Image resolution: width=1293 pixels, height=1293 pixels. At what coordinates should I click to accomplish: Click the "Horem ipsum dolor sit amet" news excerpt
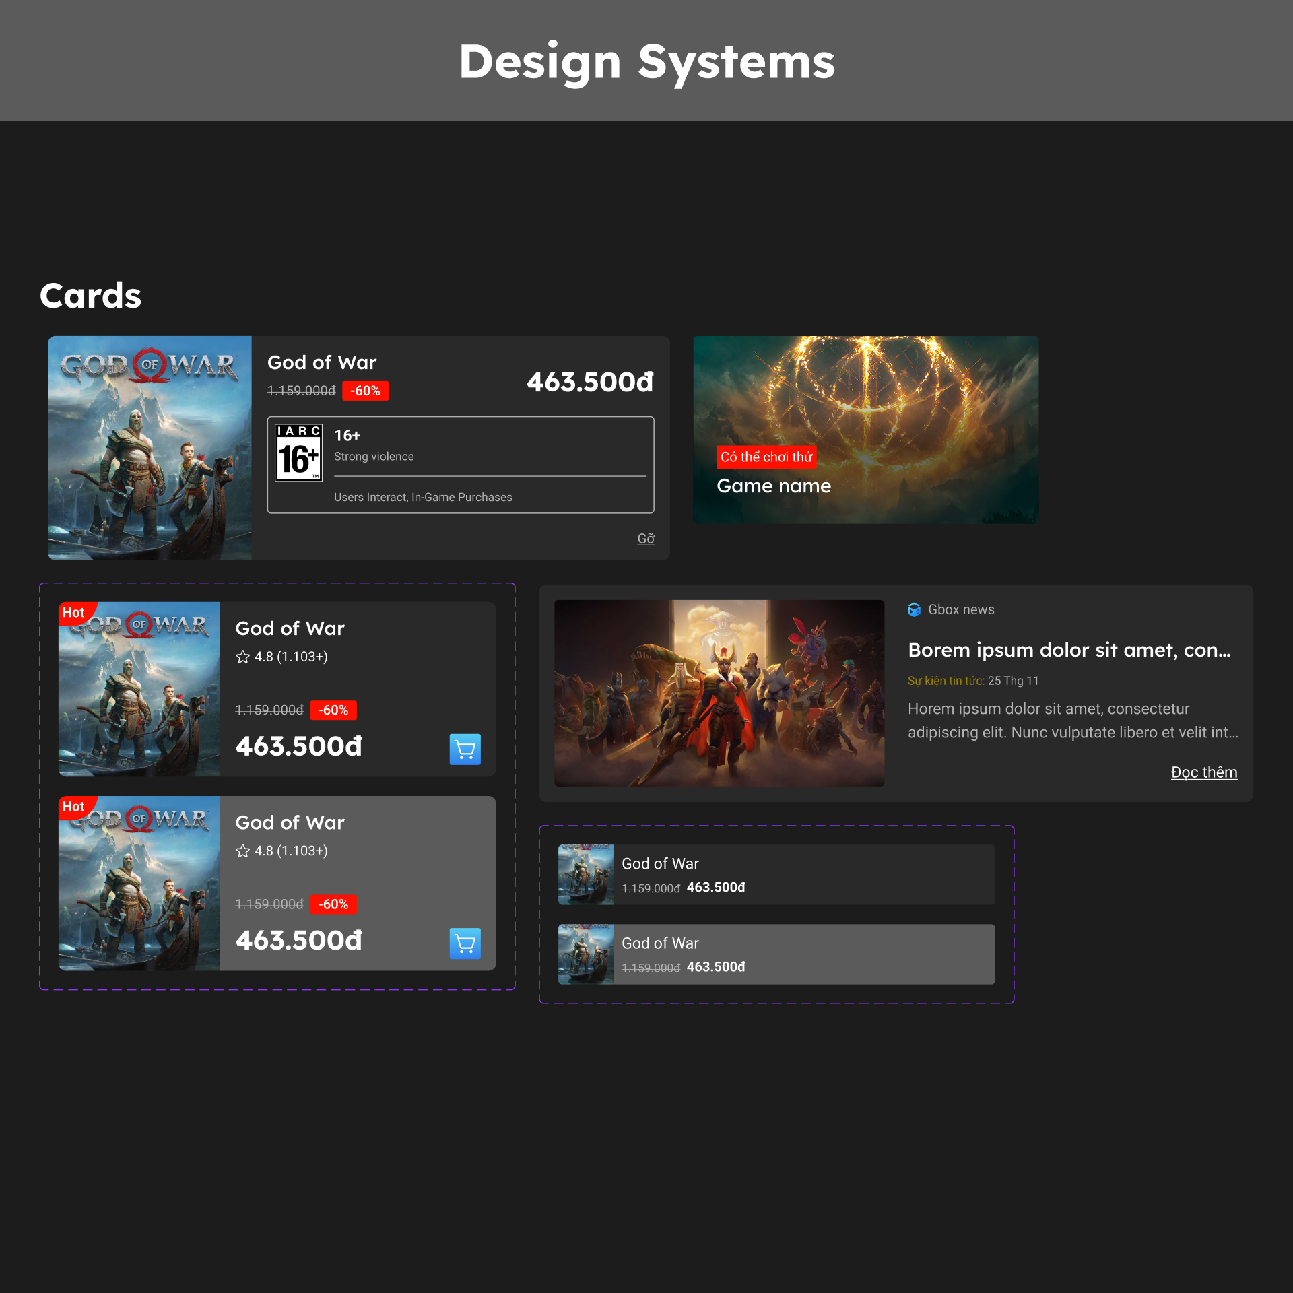pos(1073,721)
